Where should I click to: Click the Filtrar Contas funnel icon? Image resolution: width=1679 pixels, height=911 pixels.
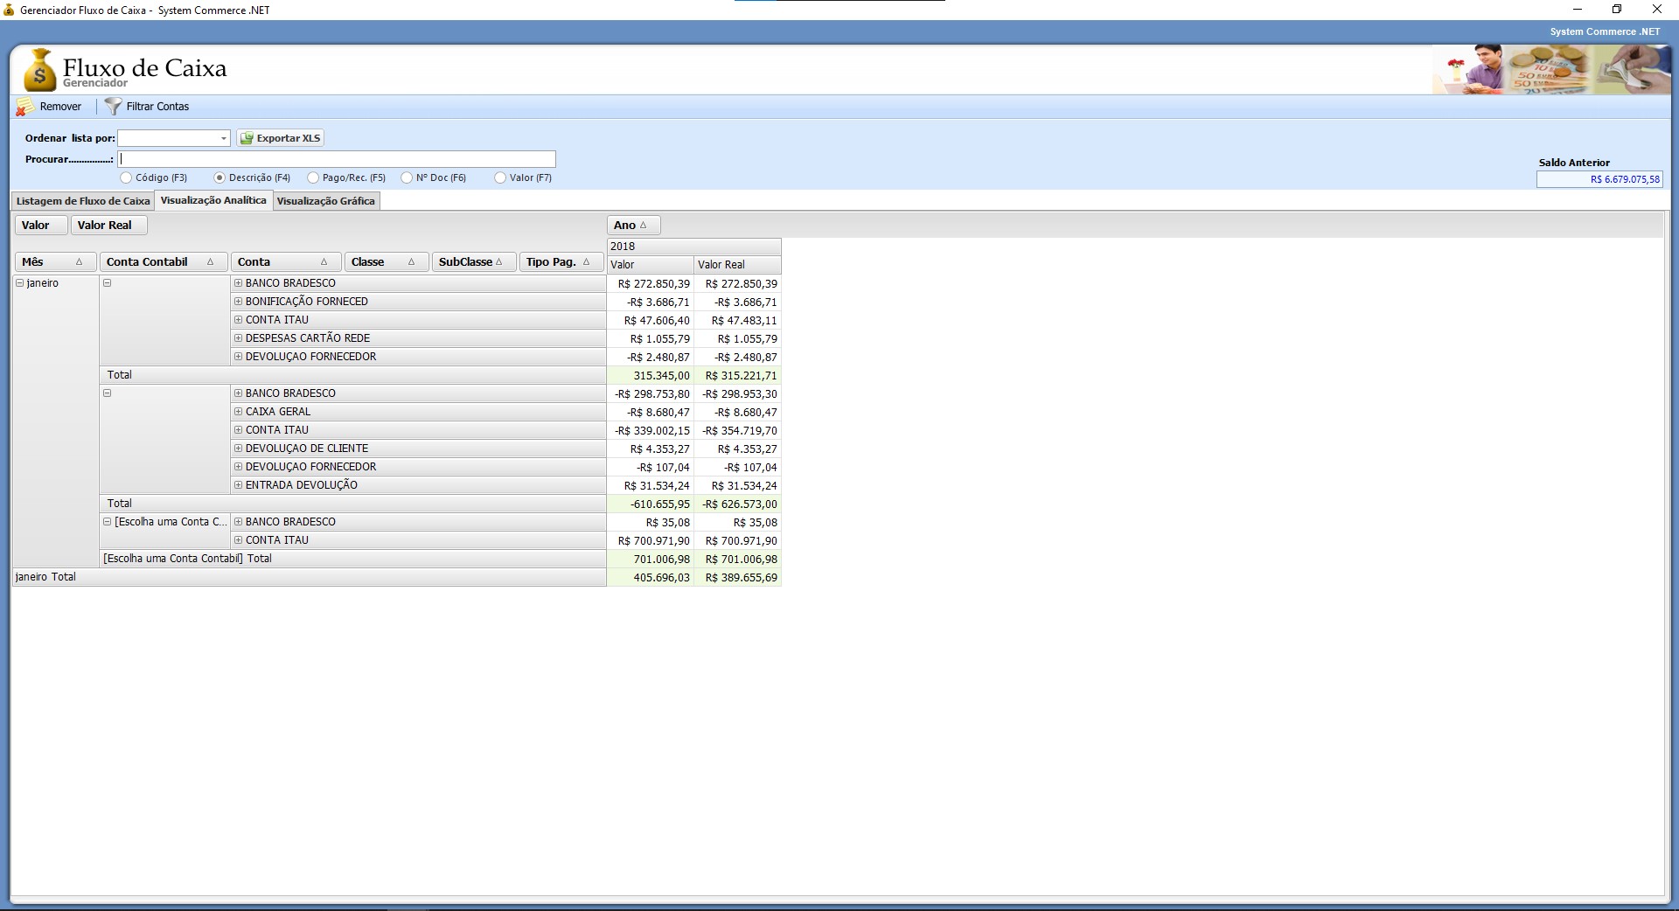(113, 107)
